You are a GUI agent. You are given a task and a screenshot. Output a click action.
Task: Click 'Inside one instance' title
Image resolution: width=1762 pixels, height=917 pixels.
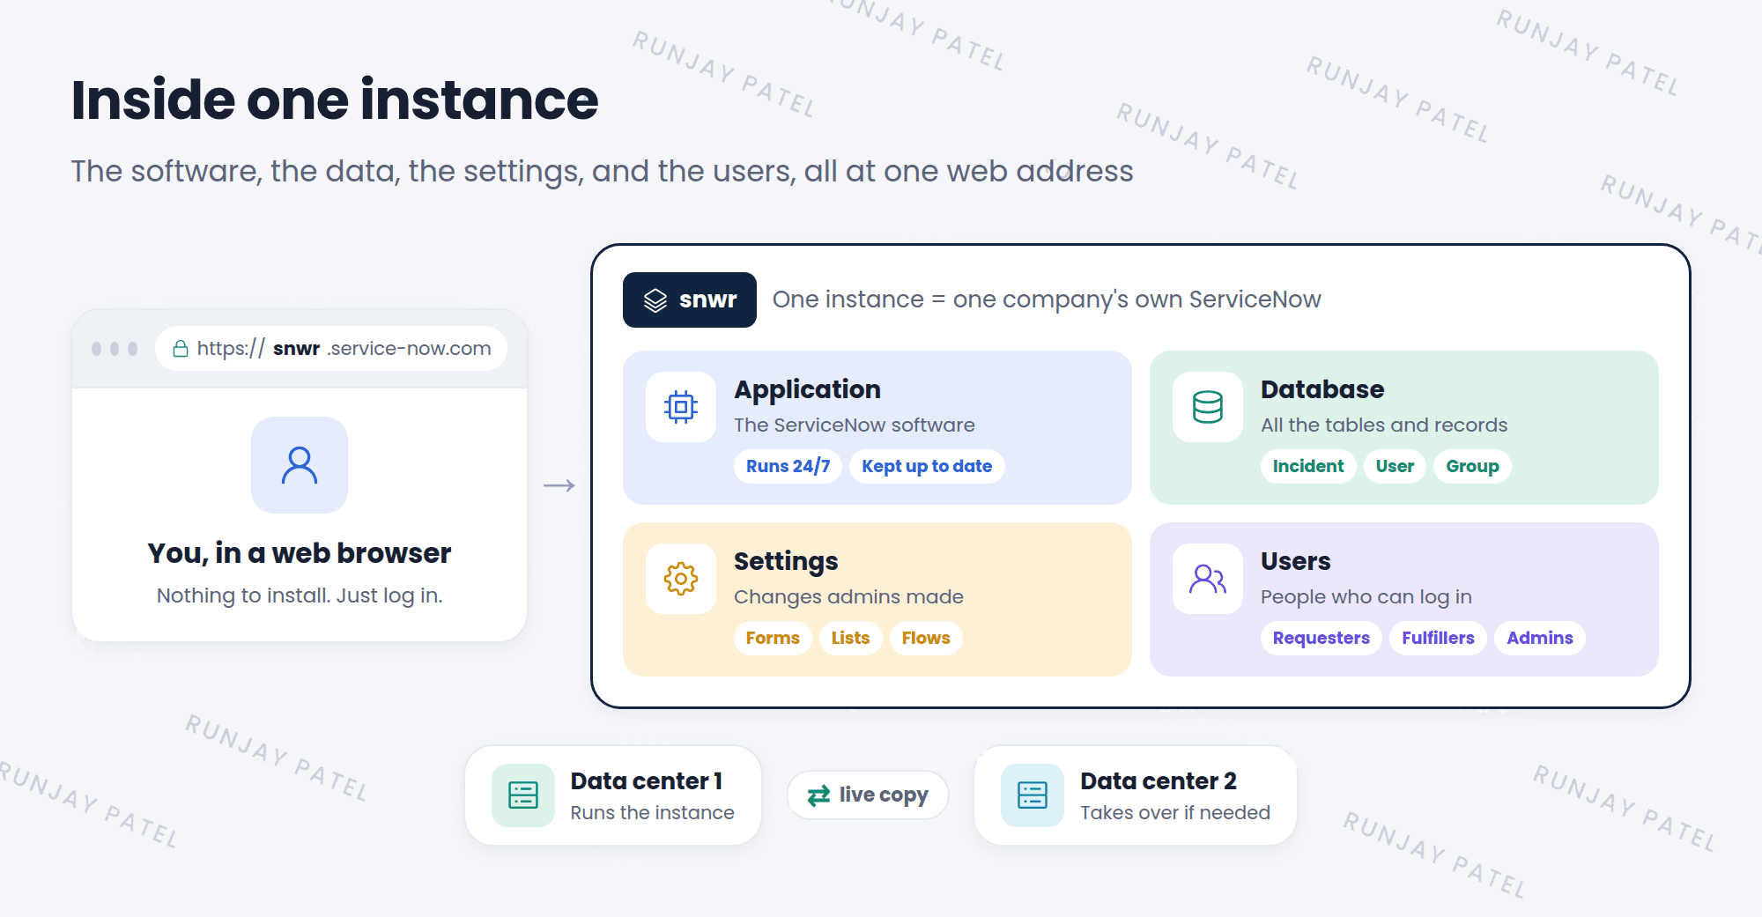[x=335, y=100]
